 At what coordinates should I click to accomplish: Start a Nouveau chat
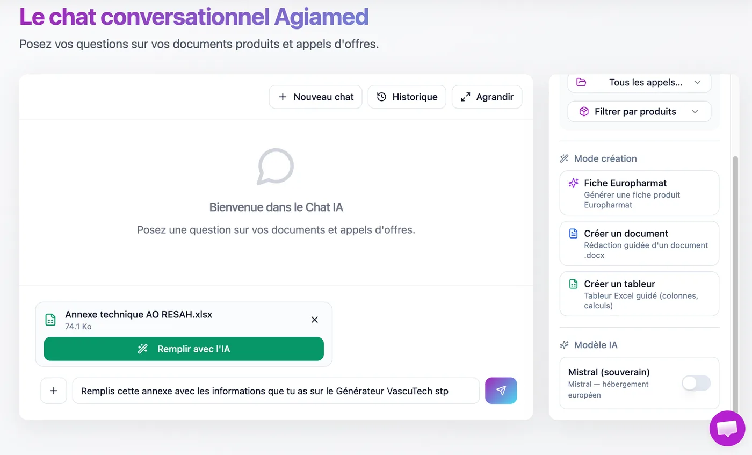pos(316,97)
